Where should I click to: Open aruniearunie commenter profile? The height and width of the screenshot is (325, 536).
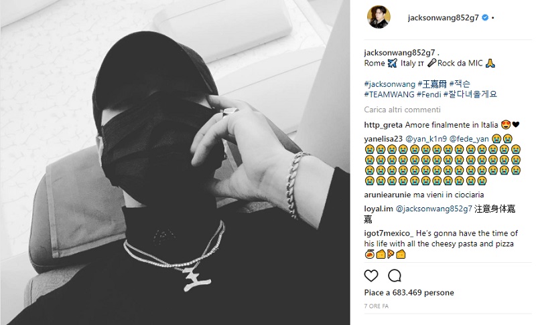387,195
